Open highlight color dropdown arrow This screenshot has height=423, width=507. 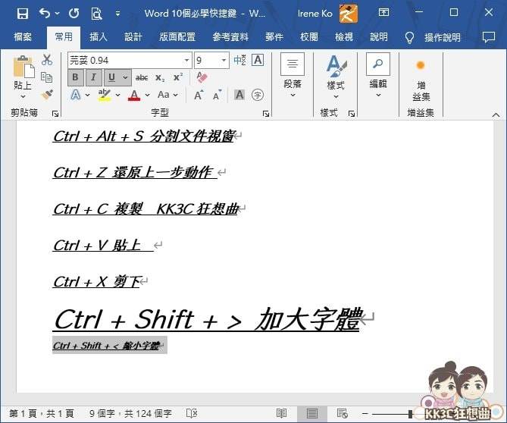pos(117,95)
